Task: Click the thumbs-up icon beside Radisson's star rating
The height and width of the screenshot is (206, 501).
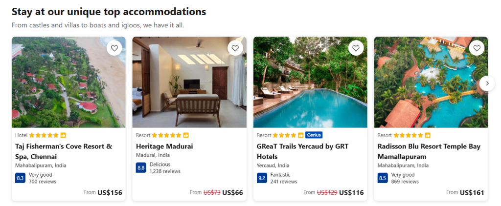Action: pos(428,135)
